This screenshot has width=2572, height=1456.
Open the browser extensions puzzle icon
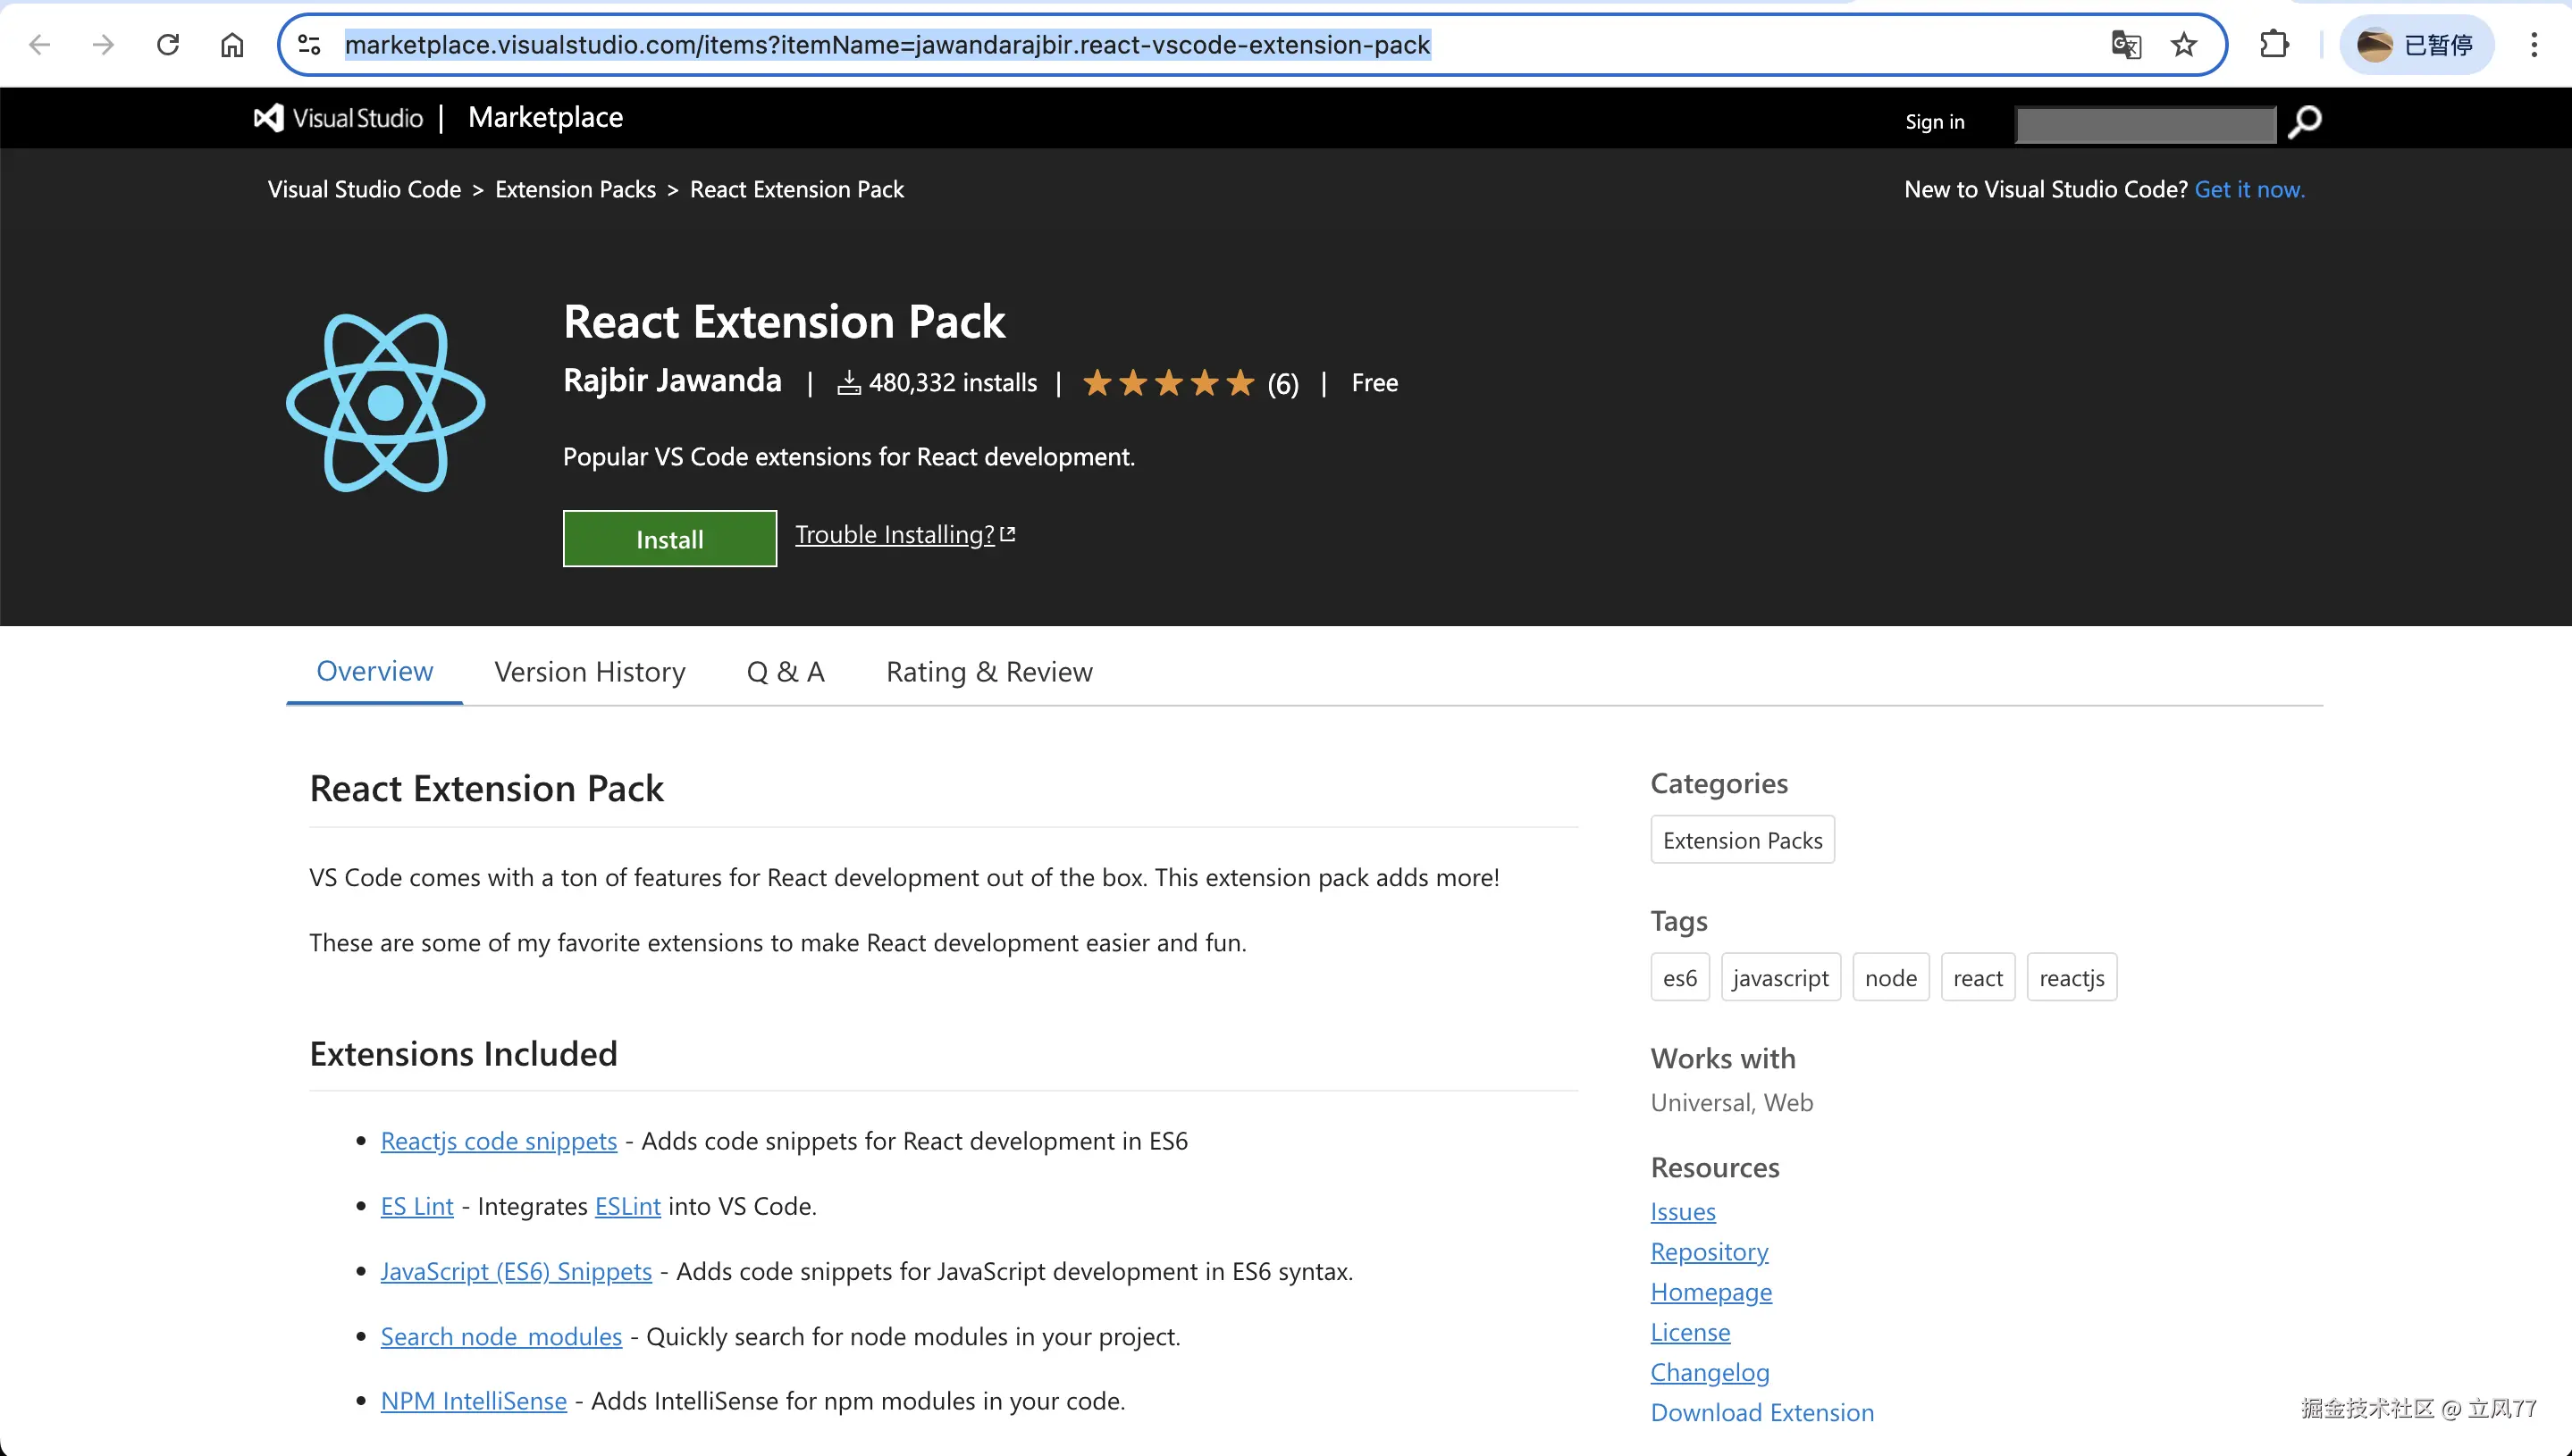pyautogui.click(x=2274, y=45)
